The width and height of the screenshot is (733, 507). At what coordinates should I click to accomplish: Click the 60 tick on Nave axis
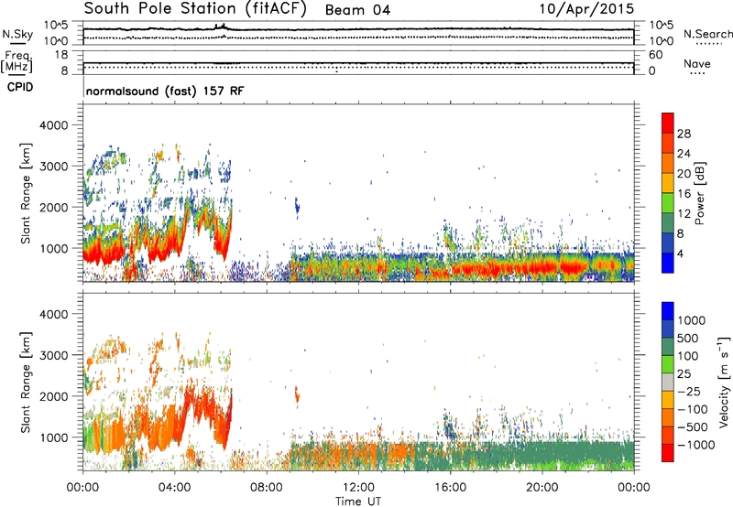click(655, 55)
